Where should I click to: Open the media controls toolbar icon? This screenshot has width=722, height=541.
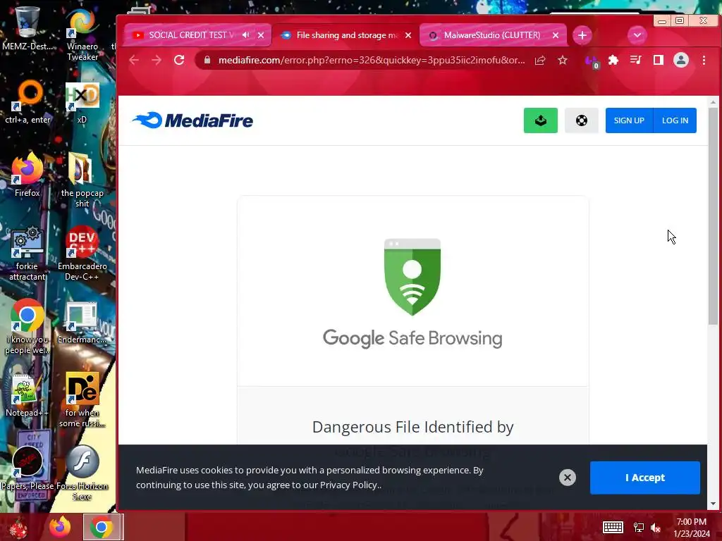[x=636, y=60]
